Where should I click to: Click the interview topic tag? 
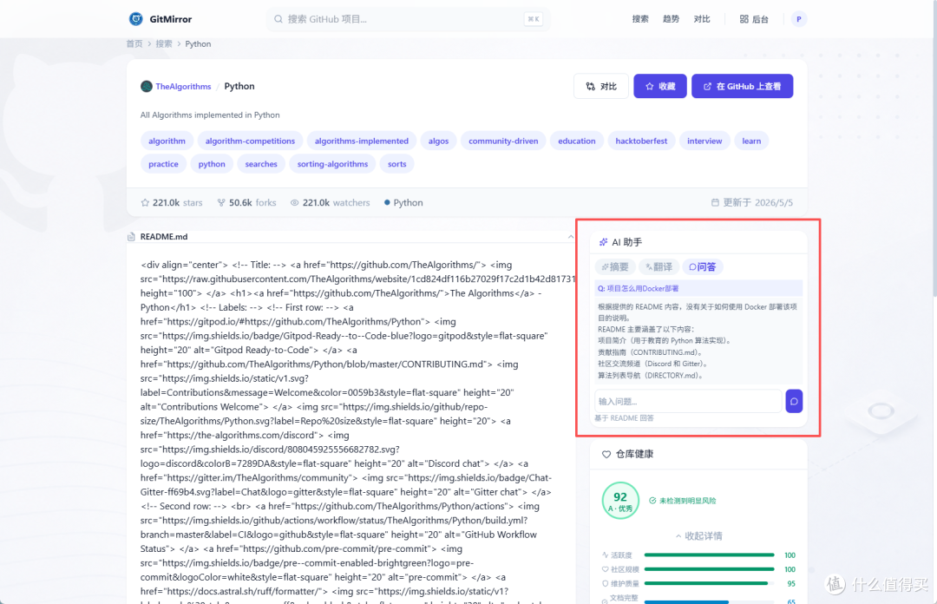(704, 141)
